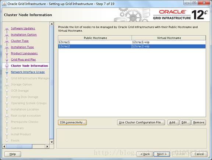The width and height of the screenshot is (212, 160).
Task: Select the 12crac2 public hostname cell
Action: click(95, 46)
